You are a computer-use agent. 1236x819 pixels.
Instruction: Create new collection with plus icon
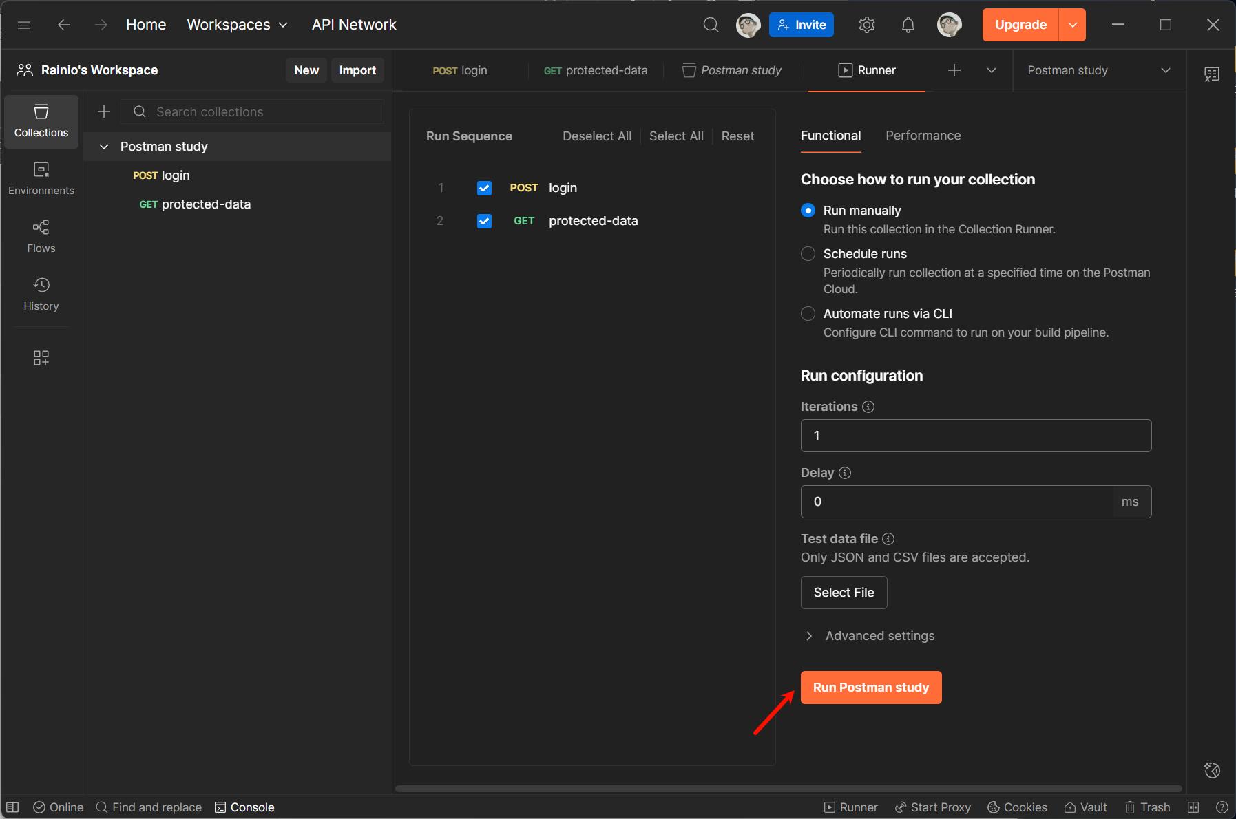click(x=104, y=111)
